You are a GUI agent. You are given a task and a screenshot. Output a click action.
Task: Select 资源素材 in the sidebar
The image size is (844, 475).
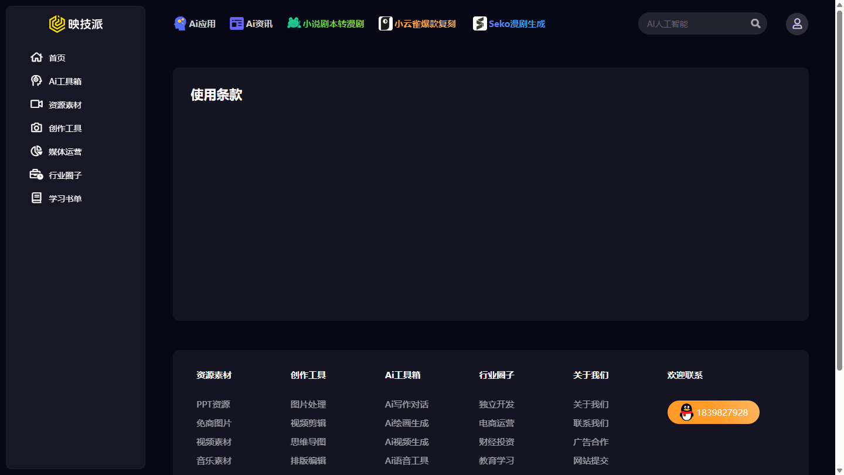click(65, 105)
